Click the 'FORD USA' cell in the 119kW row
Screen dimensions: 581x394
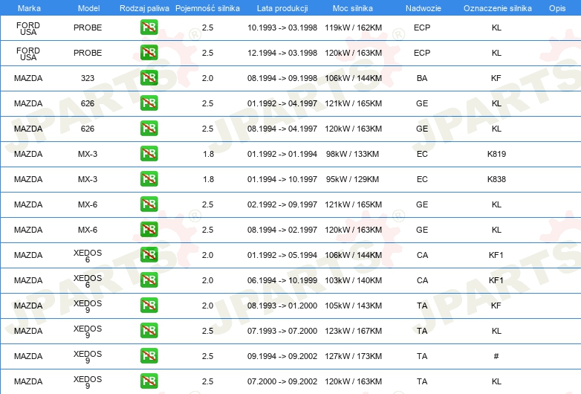tap(28, 28)
